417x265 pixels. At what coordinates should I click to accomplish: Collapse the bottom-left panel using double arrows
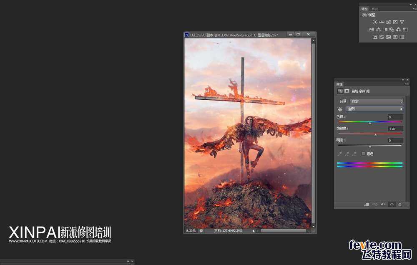pyautogui.click(x=128, y=261)
